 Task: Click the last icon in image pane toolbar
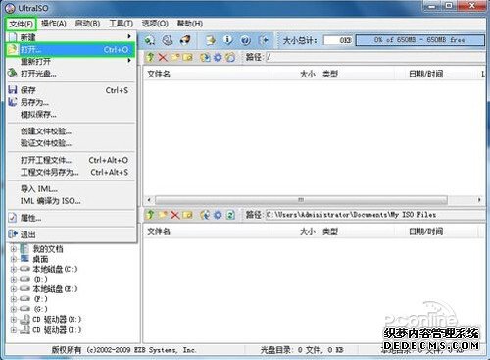point(230,57)
